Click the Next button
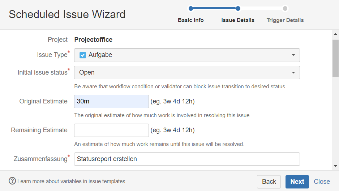The width and height of the screenshot is (339, 191). [x=297, y=182]
